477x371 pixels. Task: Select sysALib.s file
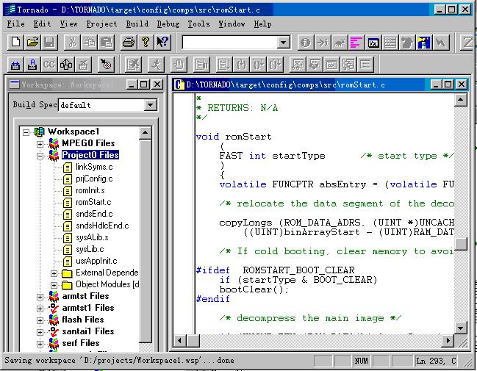pos(92,237)
